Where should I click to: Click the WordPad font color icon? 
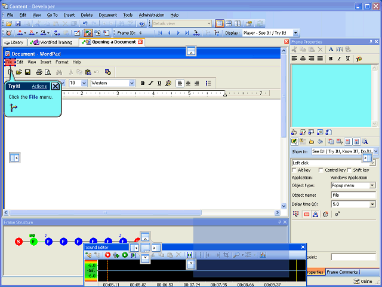(x=168, y=83)
